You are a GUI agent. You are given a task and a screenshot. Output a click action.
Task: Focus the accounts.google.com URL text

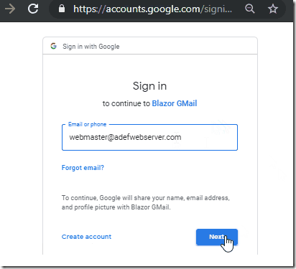pos(152,9)
